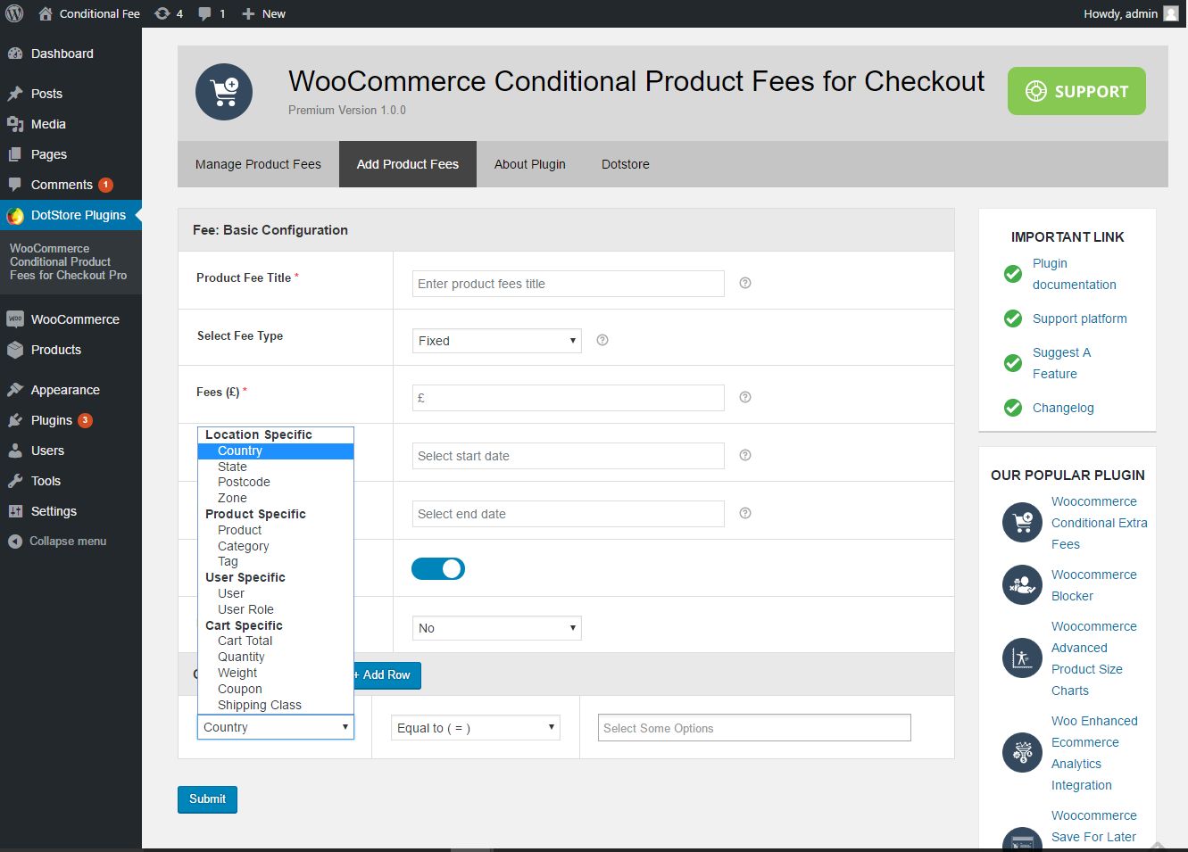Image resolution: width=1188 pixels, height=852 pixels.
Task: Open the Products menu in sidebar
Action: [x=71, y=350]
